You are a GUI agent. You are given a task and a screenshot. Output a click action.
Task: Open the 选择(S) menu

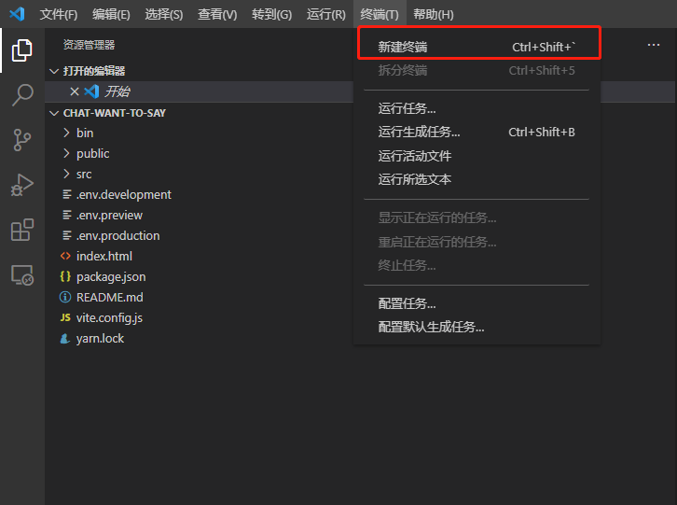click(x=164, y=14)
